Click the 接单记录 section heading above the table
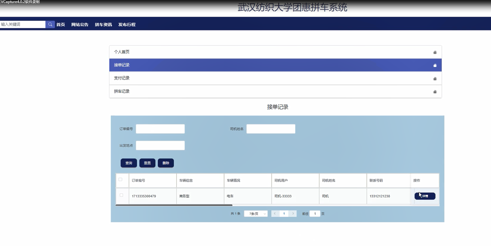This screenshot has height=246, width=491. pyautogui.click(x=278, y=107)
